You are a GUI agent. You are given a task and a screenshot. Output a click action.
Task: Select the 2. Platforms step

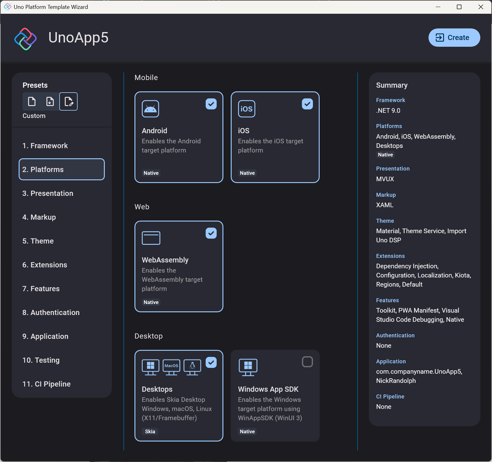coord(62,169)
